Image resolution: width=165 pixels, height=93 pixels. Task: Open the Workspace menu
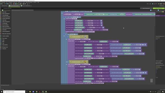point(10,2)
